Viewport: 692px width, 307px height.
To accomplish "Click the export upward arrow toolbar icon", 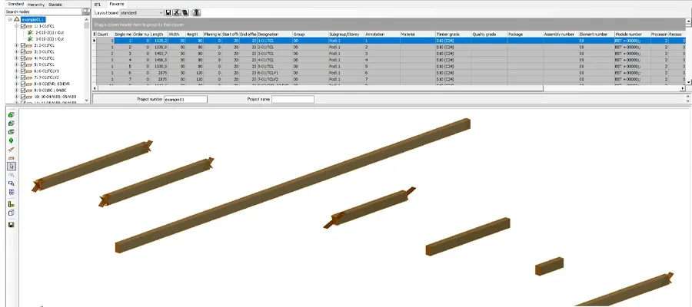I will click(197, 13).
